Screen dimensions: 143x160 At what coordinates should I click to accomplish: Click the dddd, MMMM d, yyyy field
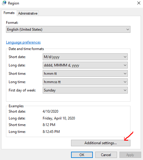click(x=61, y=65)
